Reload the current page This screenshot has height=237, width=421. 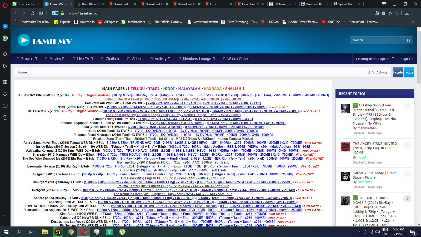(32, 13)
